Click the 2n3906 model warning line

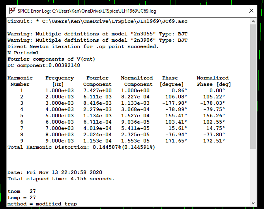[97, 40]
